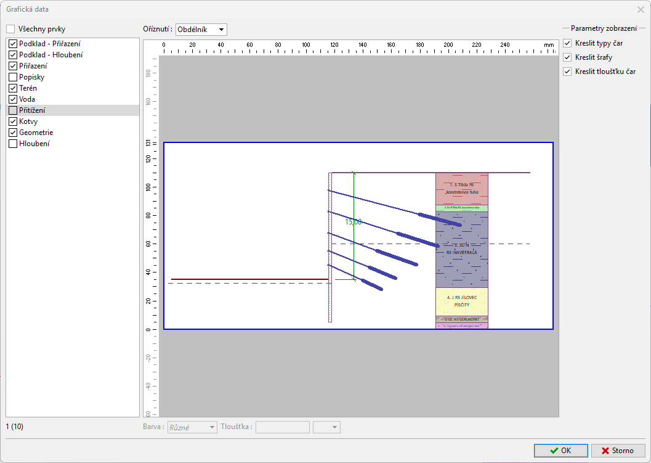Open the Oříznutí dropdown
The width and height of the screenshot is (651, 463).
tap(201, 30)
